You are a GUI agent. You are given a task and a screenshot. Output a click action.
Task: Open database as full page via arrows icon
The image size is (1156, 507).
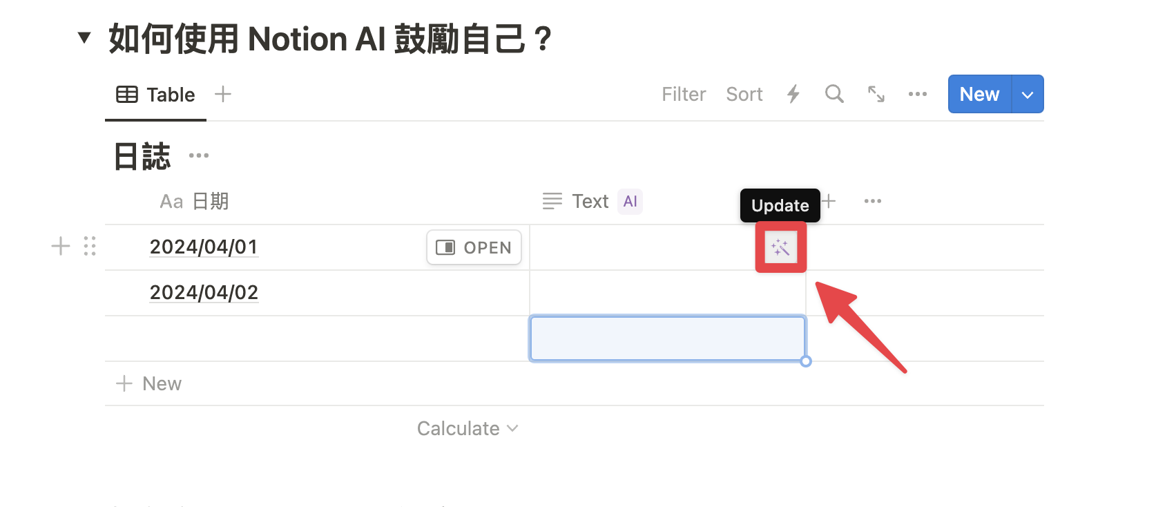(876, 94)
